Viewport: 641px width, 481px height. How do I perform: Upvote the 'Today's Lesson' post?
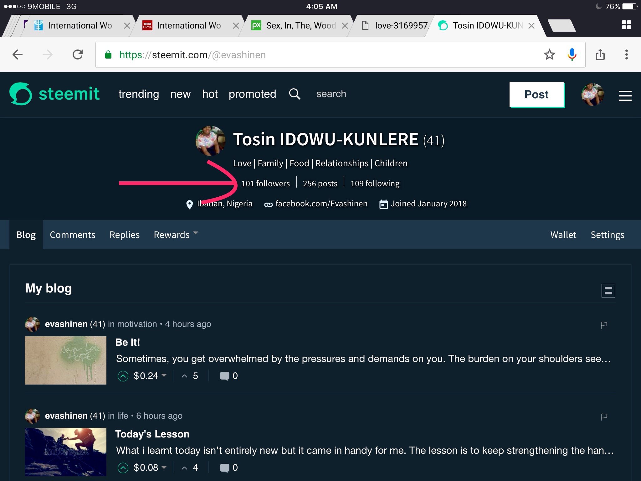pyautogui.click(x=123, y=468)
